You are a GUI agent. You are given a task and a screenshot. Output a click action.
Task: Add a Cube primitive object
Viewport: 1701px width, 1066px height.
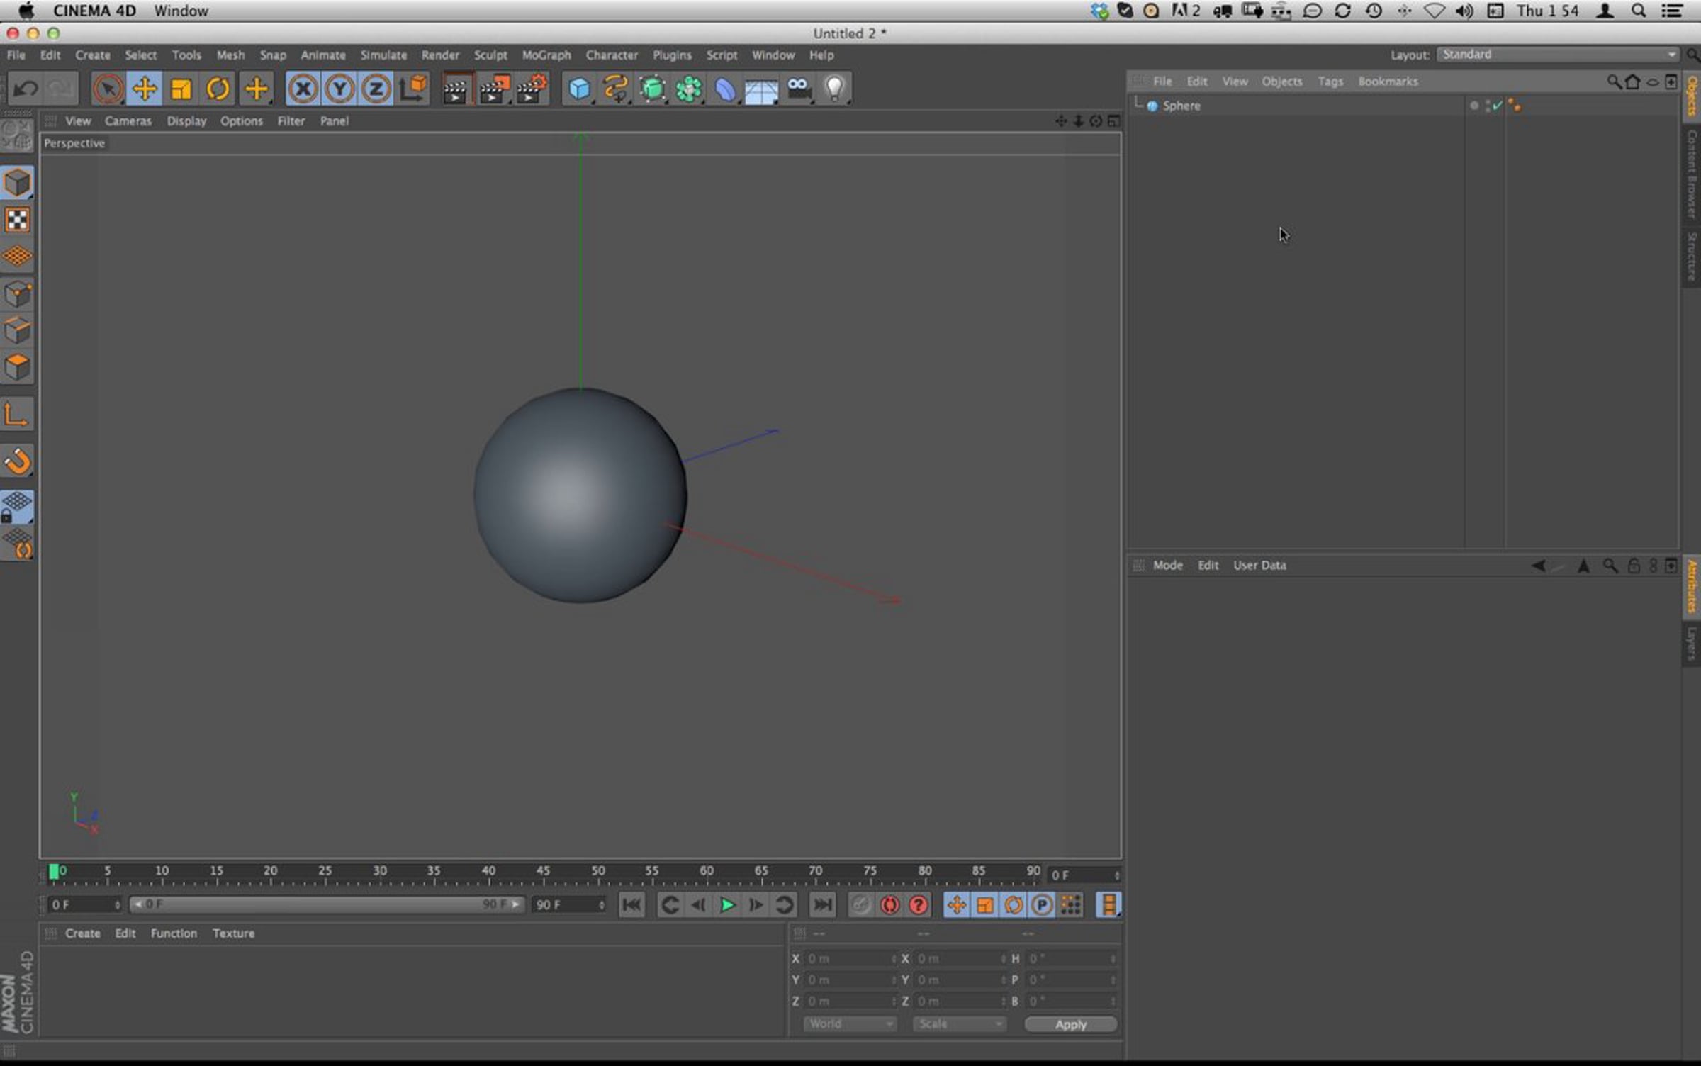[x=579, y=89]
